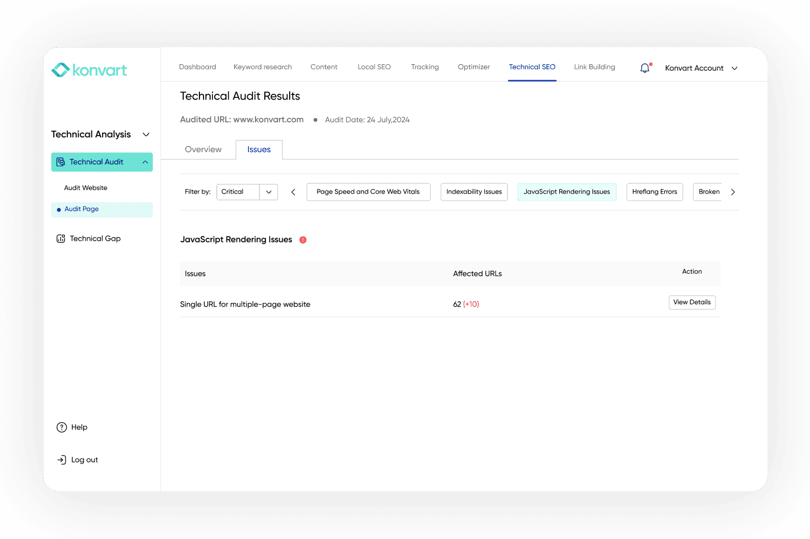Open Audit Website in sidebar
Viewport: 810px width, 539px height.
[x=86, y=188]
